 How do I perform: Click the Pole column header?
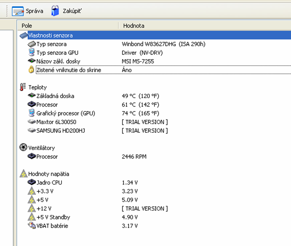click(68, 26)
